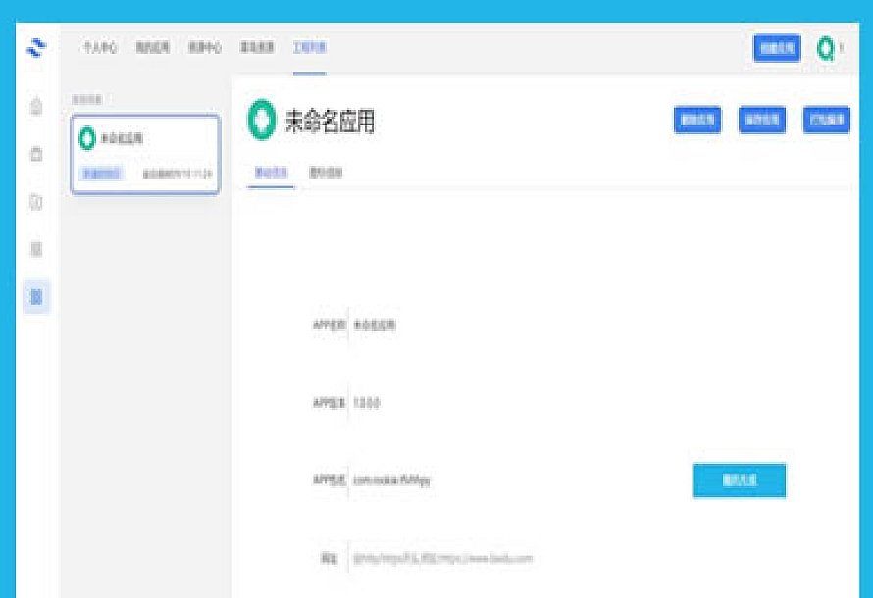Click the highlighted blue sidebar icon
Image resolution: width=873 pixels, height=598 pixels.
click(36, 296)
